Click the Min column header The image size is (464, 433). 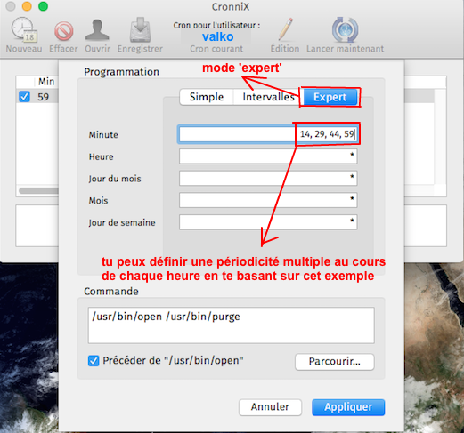[x=46, y=82]
